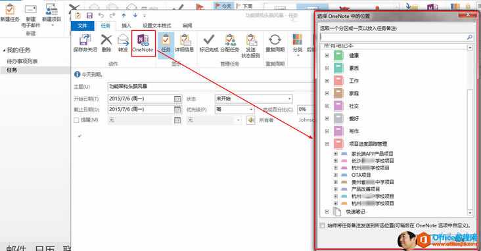Click 完成百分比 field showing 0%
Viewport: 481px width, 251px height.
pyautogui.click(x=306, y=110)
